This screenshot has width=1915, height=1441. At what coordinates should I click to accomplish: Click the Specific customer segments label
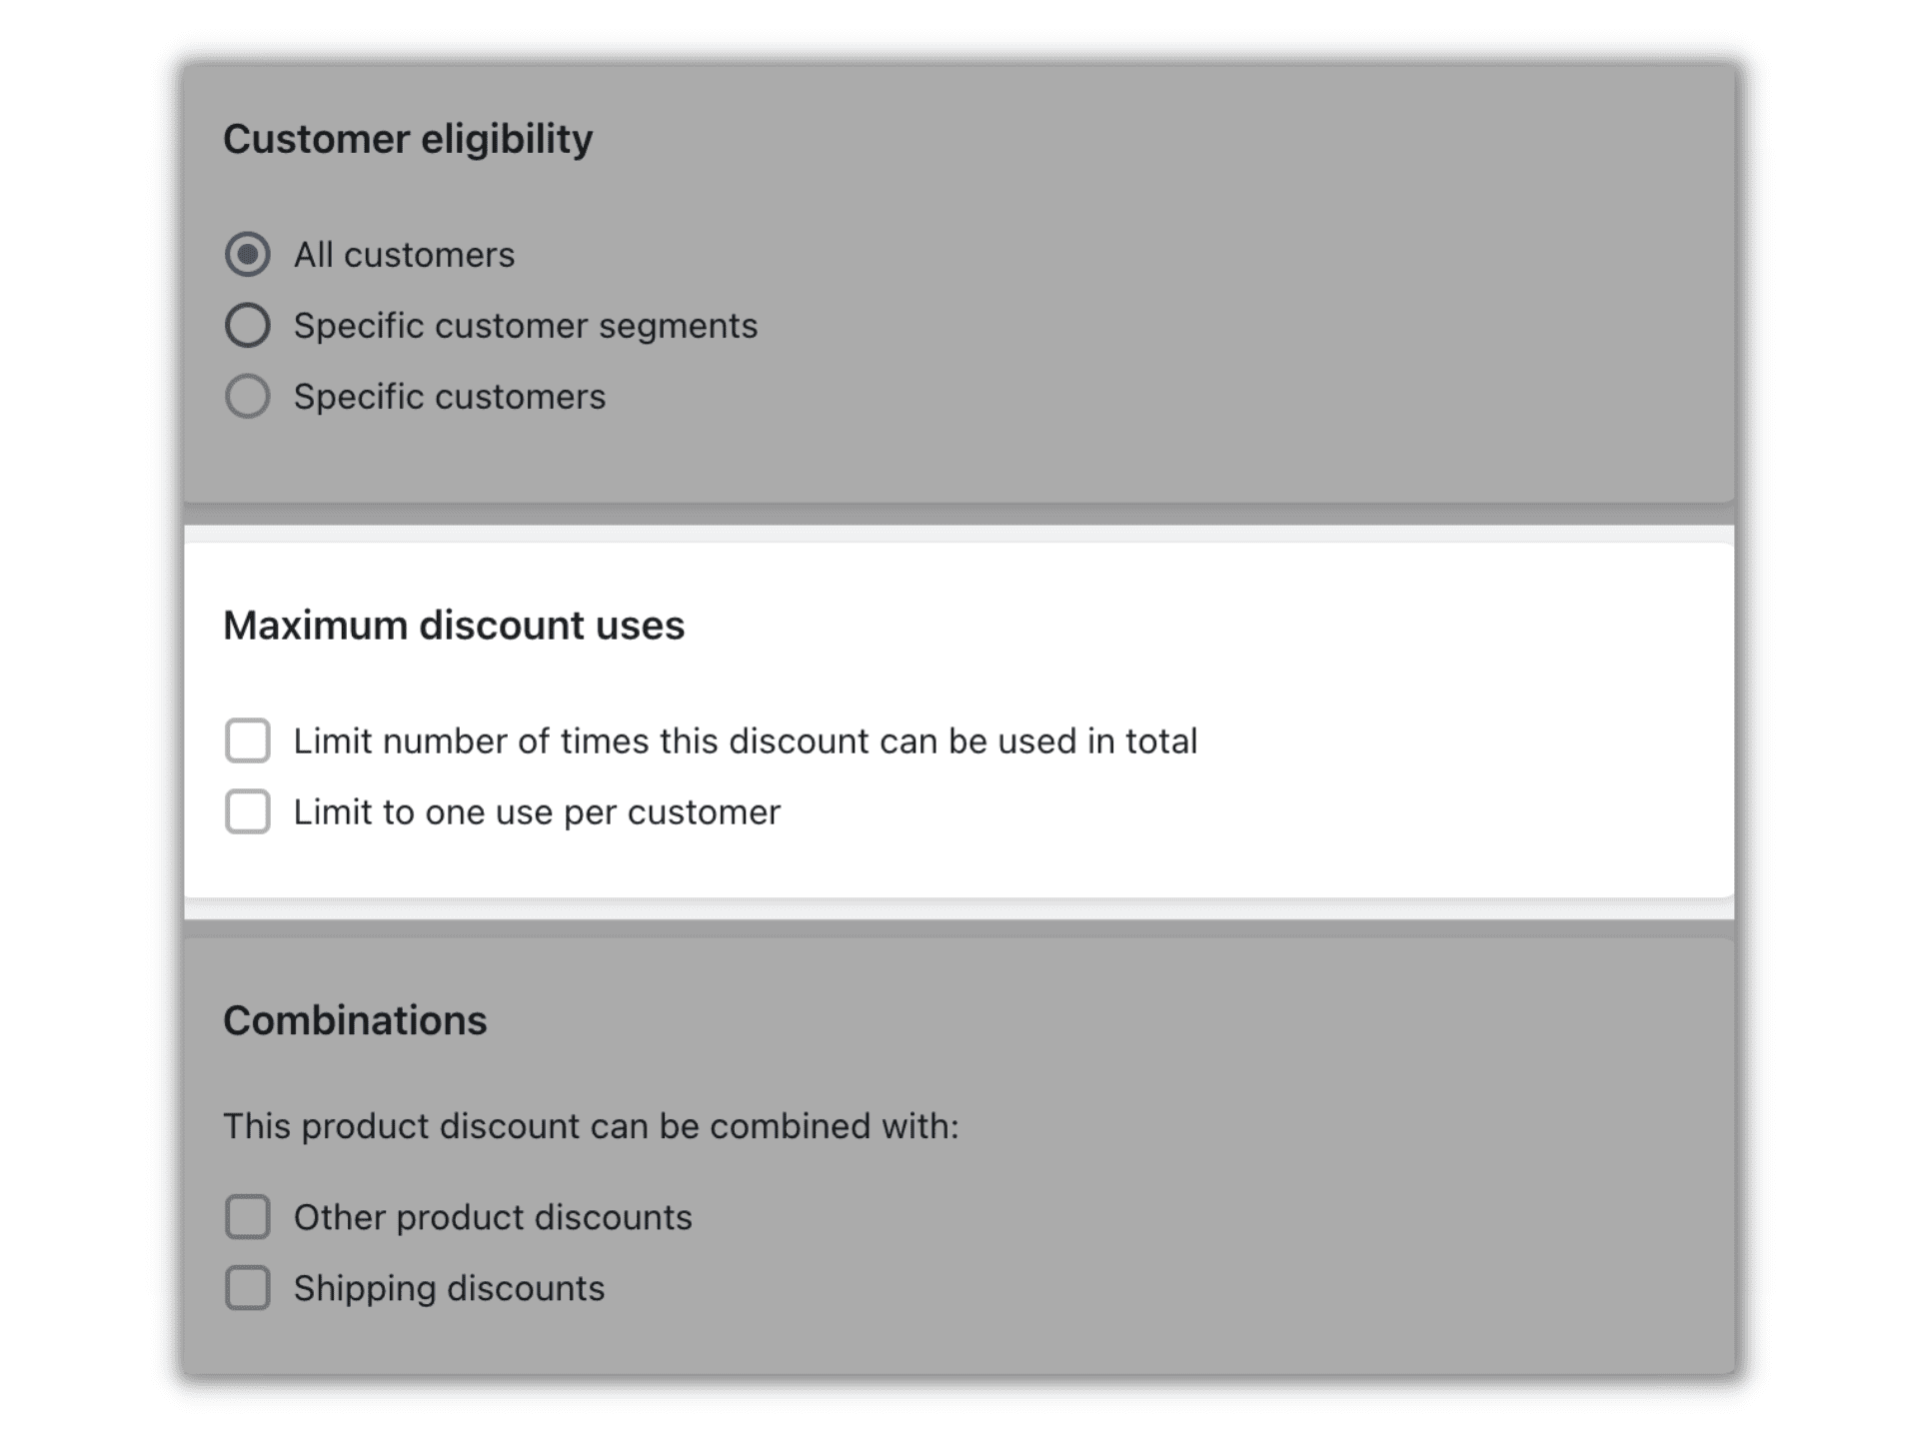pos(525,325)
